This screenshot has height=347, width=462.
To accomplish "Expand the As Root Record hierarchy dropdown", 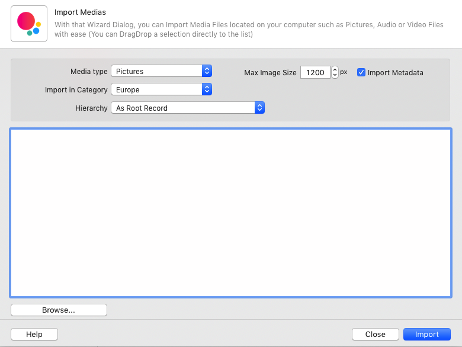I will tap(184, 108).
